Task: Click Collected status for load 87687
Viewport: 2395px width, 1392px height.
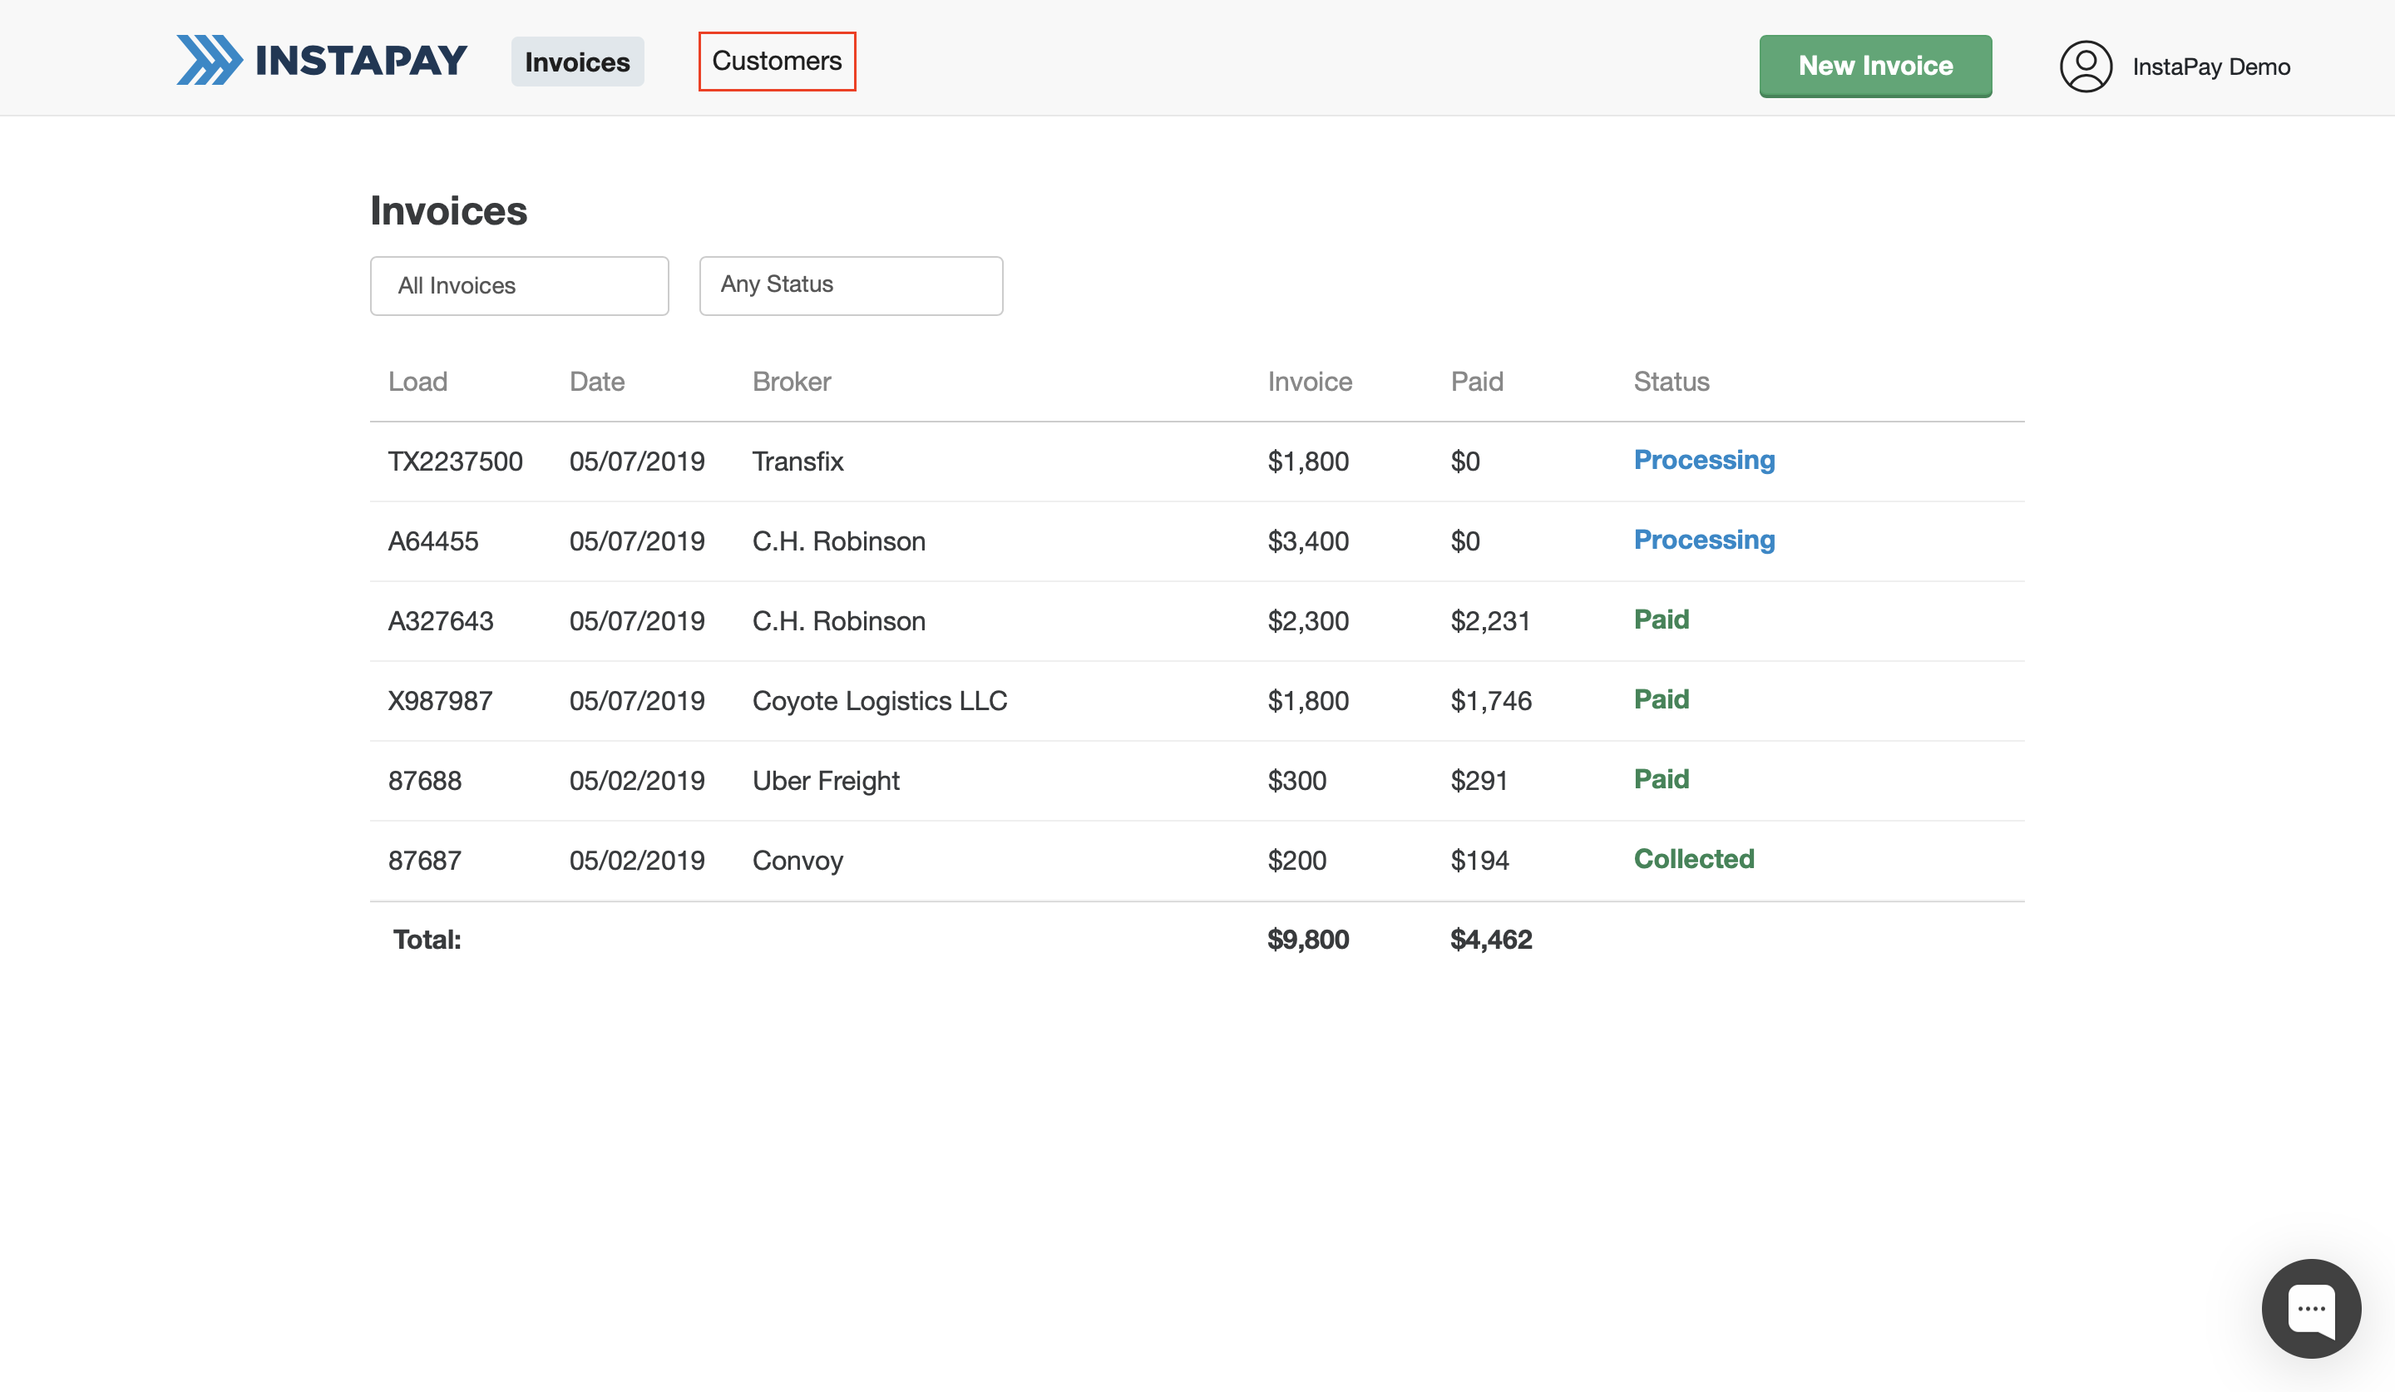Action: tap(1694, 858)
